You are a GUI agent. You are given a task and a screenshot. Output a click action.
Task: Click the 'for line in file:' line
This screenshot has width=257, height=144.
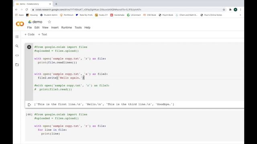pos(52,130)
